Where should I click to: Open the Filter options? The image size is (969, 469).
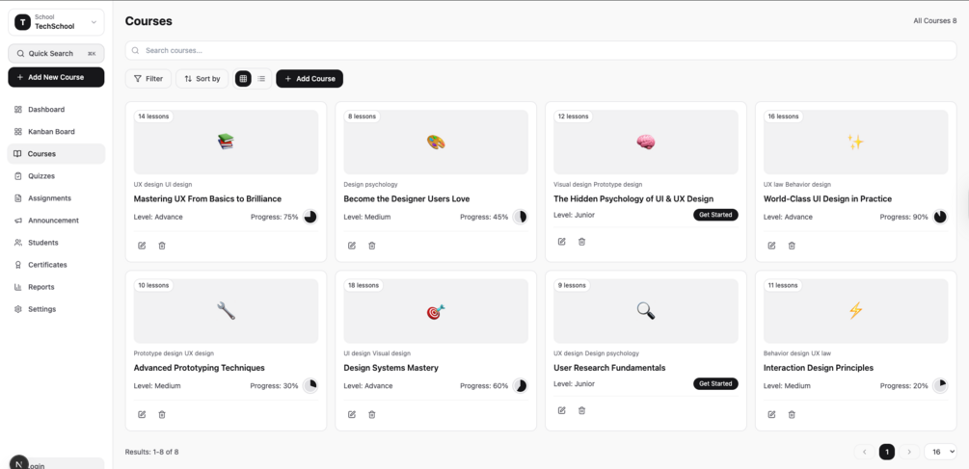pyautogui.click(x=148, y=78)
